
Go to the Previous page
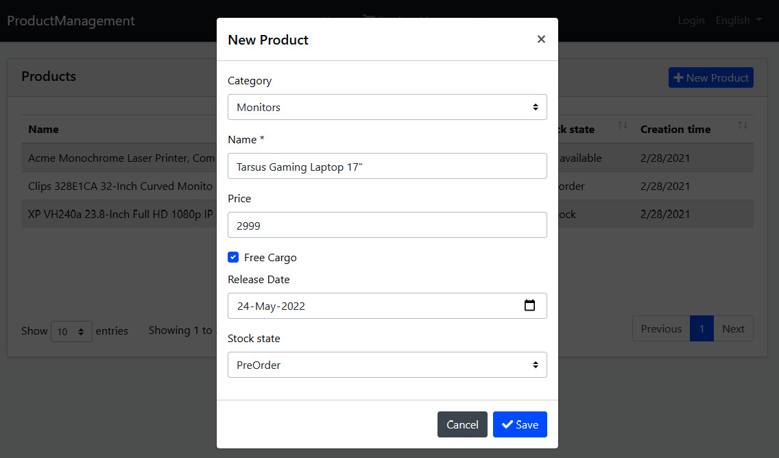[661, 328]
